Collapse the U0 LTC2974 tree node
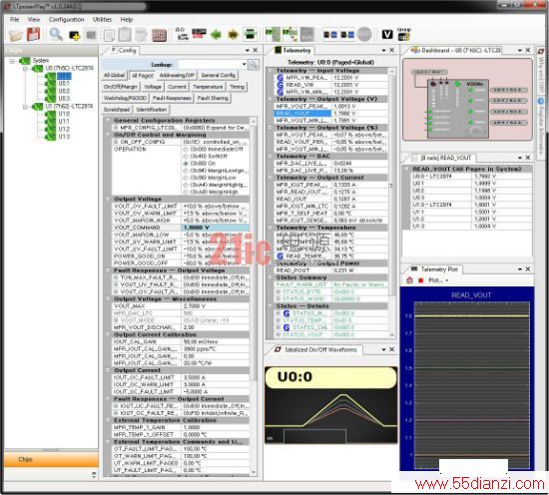 25,69
